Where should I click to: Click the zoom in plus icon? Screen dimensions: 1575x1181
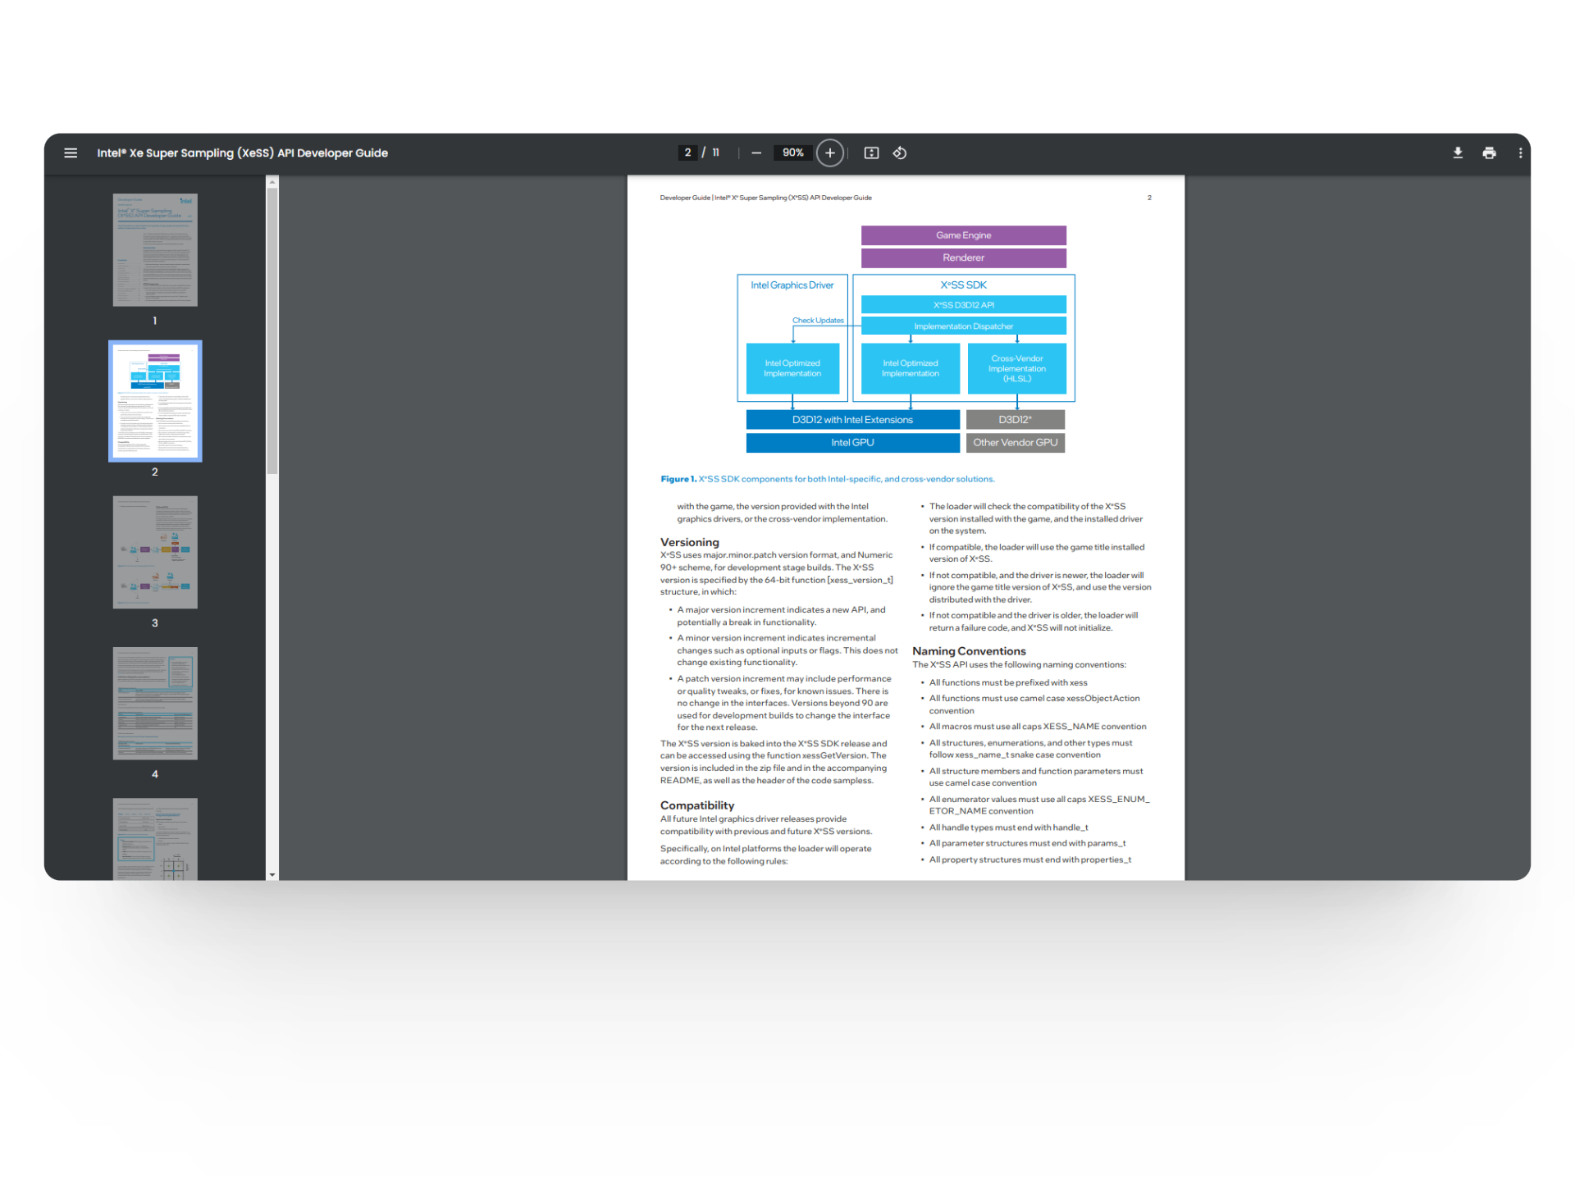[829, 153]
